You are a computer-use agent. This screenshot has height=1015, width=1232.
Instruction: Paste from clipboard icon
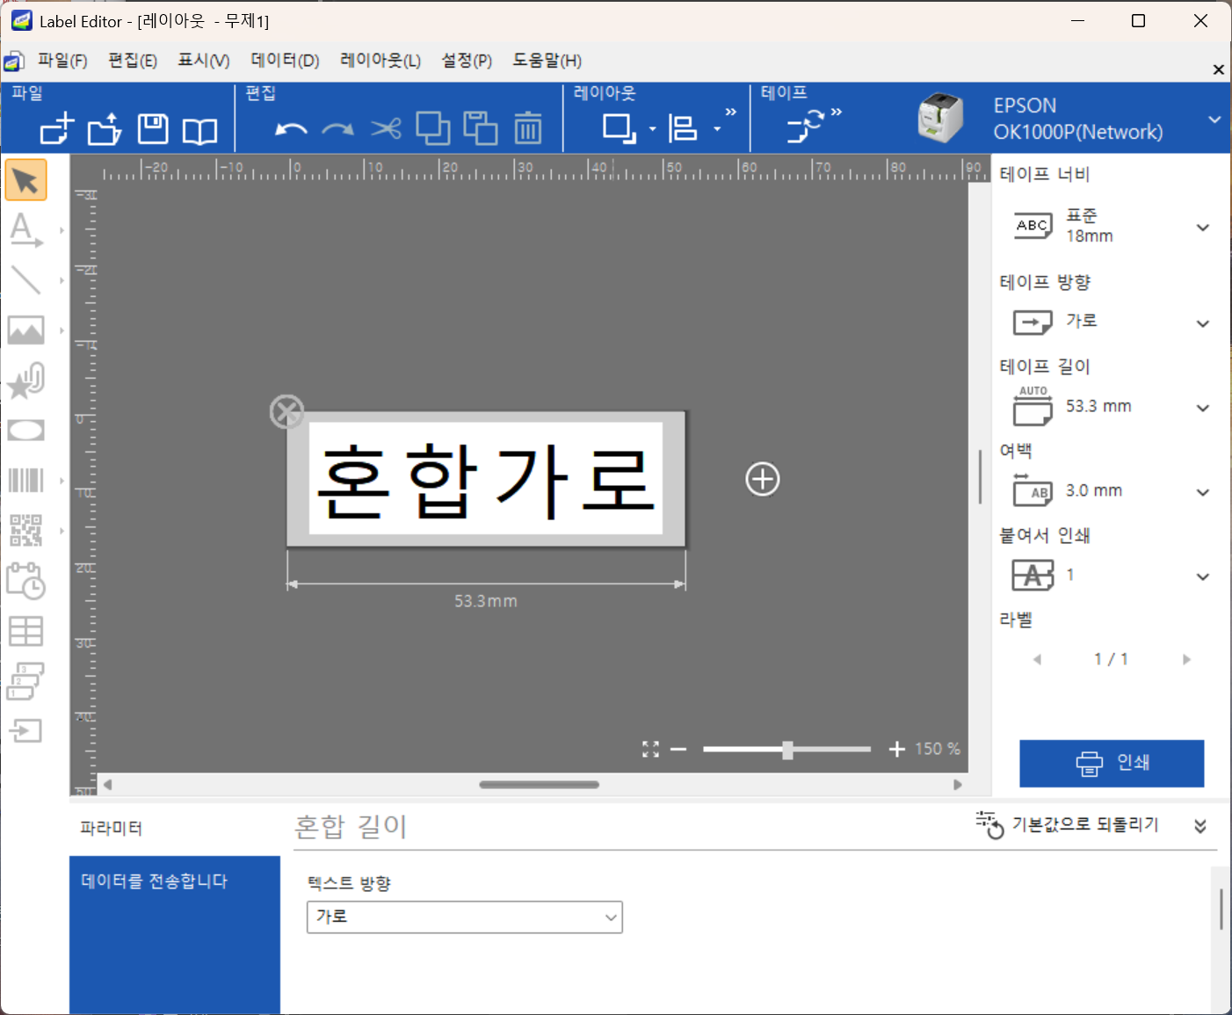[481, 129]
